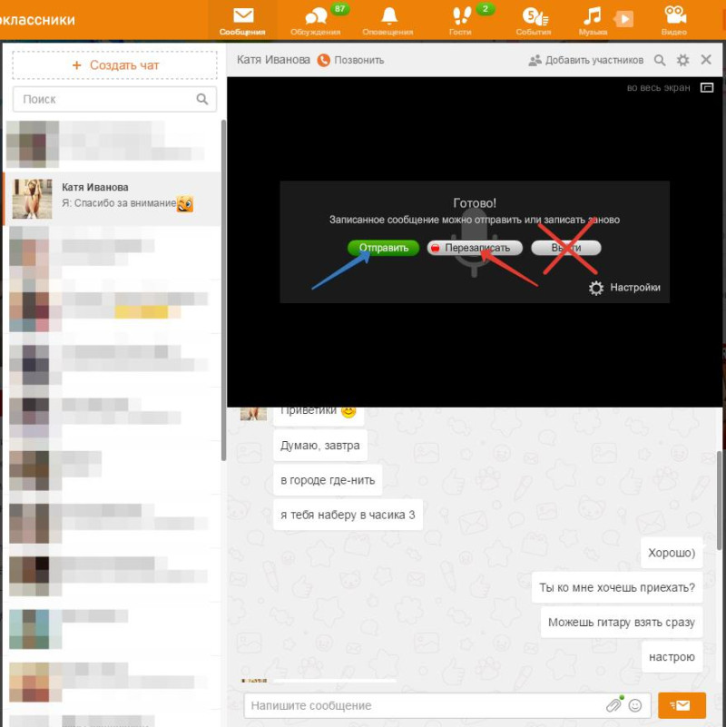Click into the Поиск chat search field

(114, 99)
